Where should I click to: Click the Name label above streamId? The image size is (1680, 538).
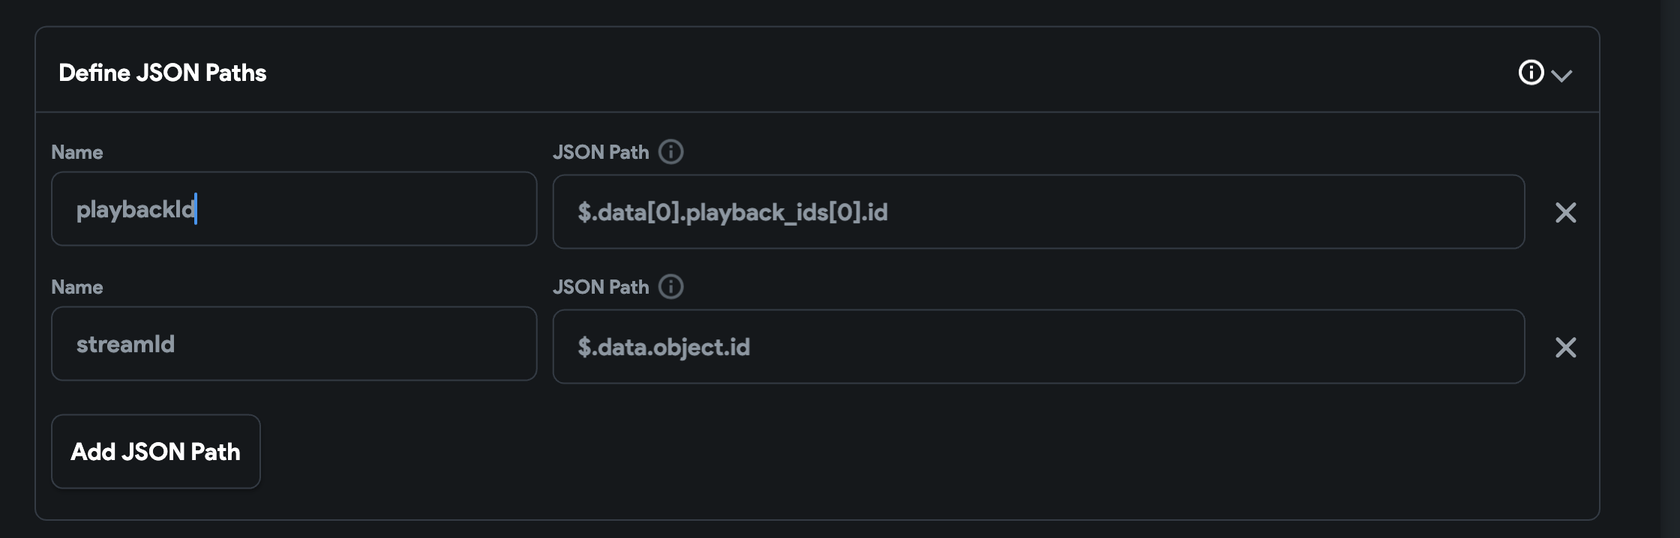click(77, 287)
